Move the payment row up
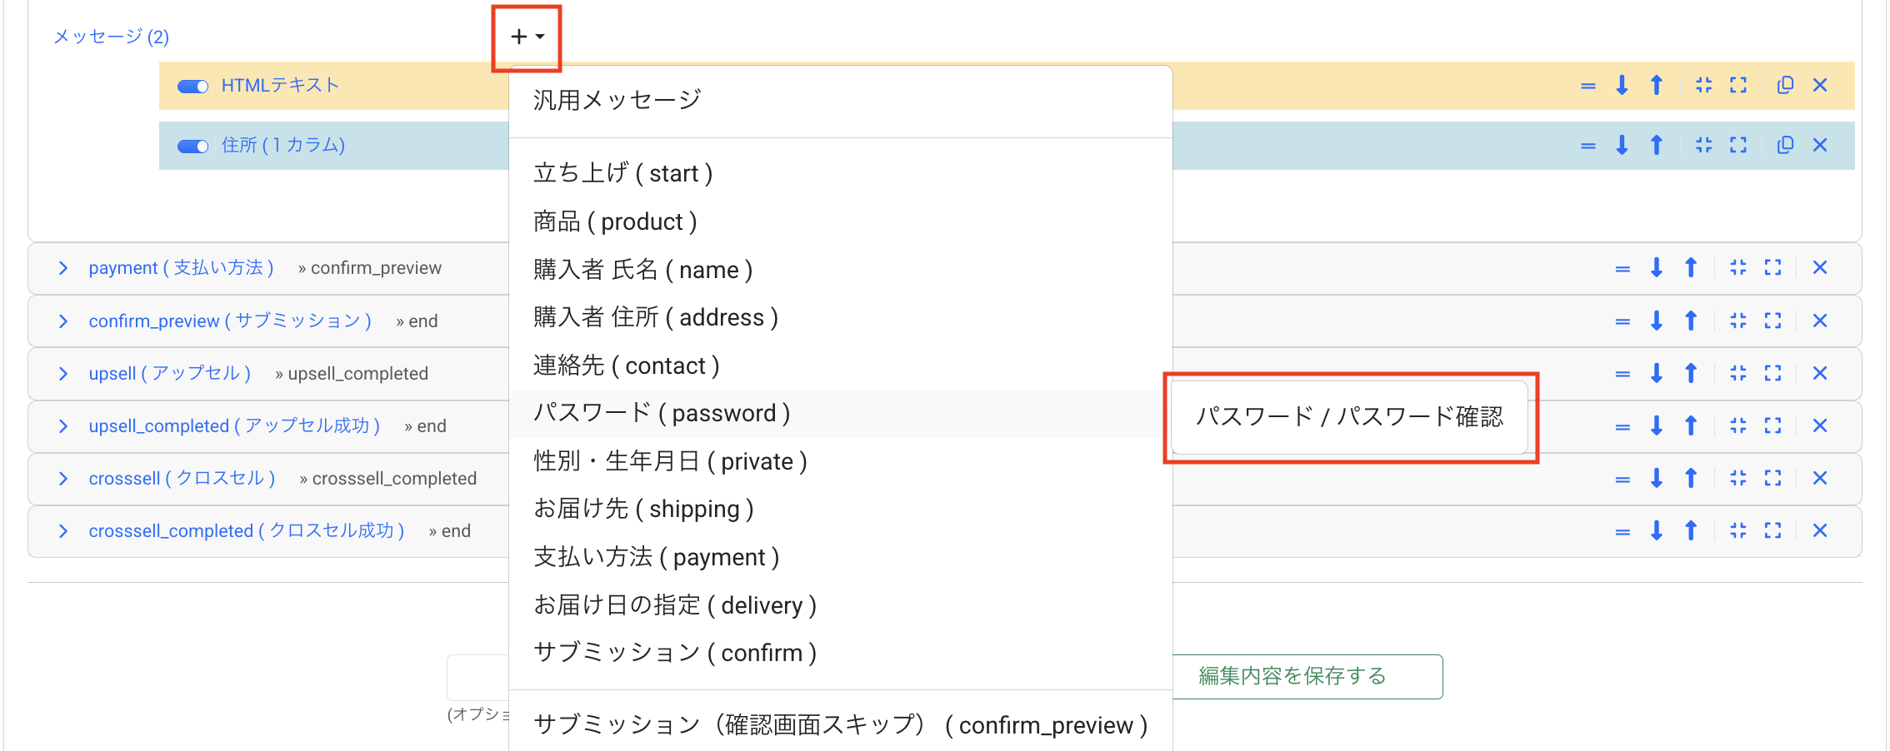The image size is (1890, 751). click(1691, 268)
